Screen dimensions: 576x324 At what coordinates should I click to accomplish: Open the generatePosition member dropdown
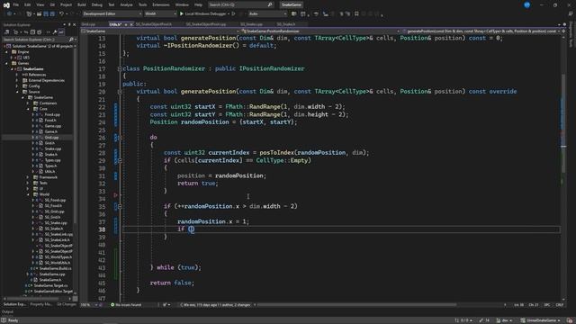481,31
